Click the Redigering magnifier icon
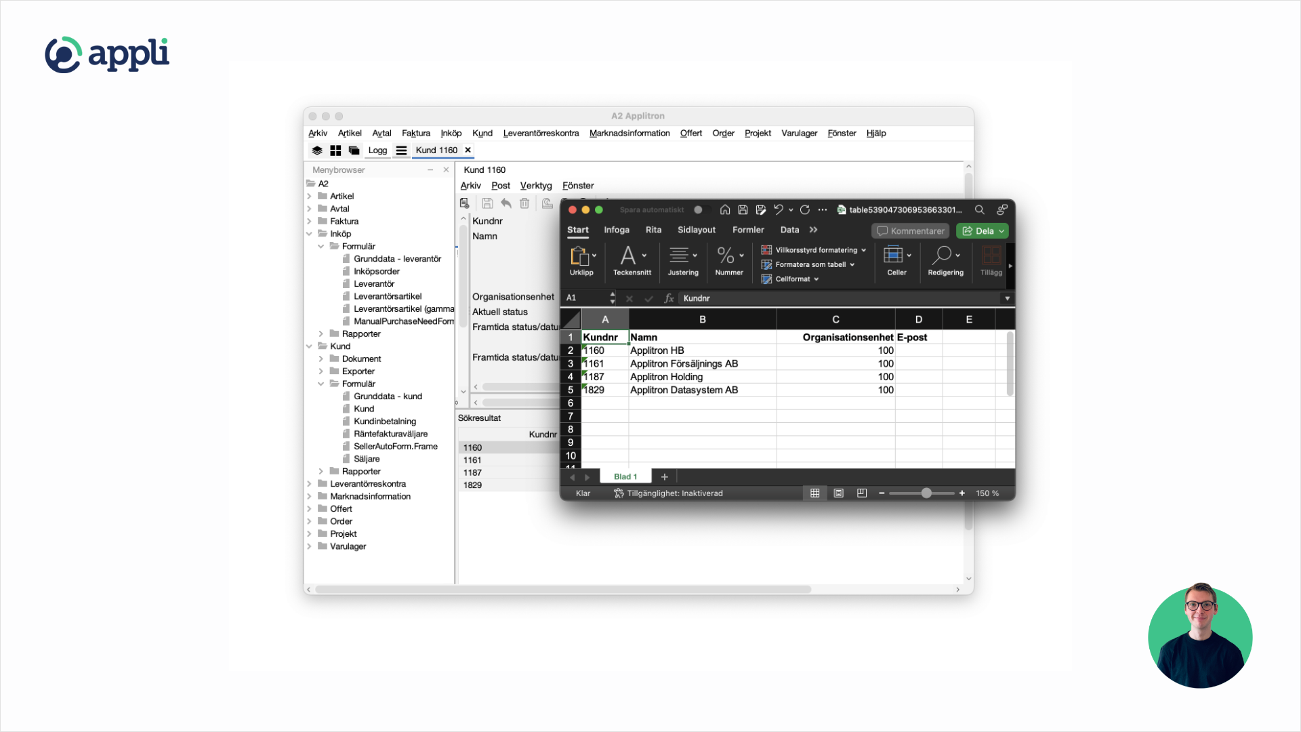Viewport: 1301px width, 732px height. coord(942,256)
